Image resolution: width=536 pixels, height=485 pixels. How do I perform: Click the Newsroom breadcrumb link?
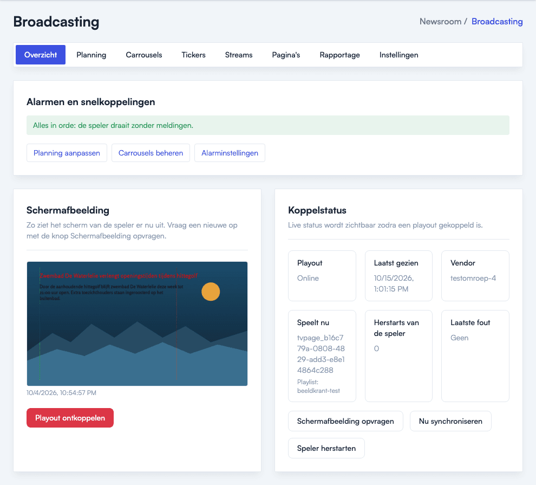pyautogui.click(x=440, y=22)
